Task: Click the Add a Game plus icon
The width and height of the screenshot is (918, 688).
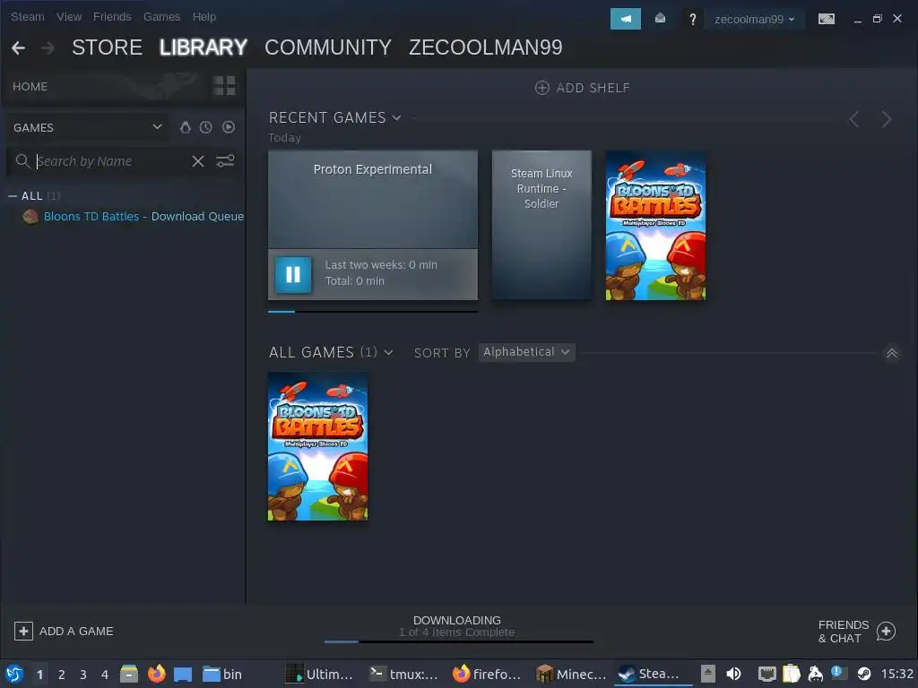Action: (x=23, y=632)
